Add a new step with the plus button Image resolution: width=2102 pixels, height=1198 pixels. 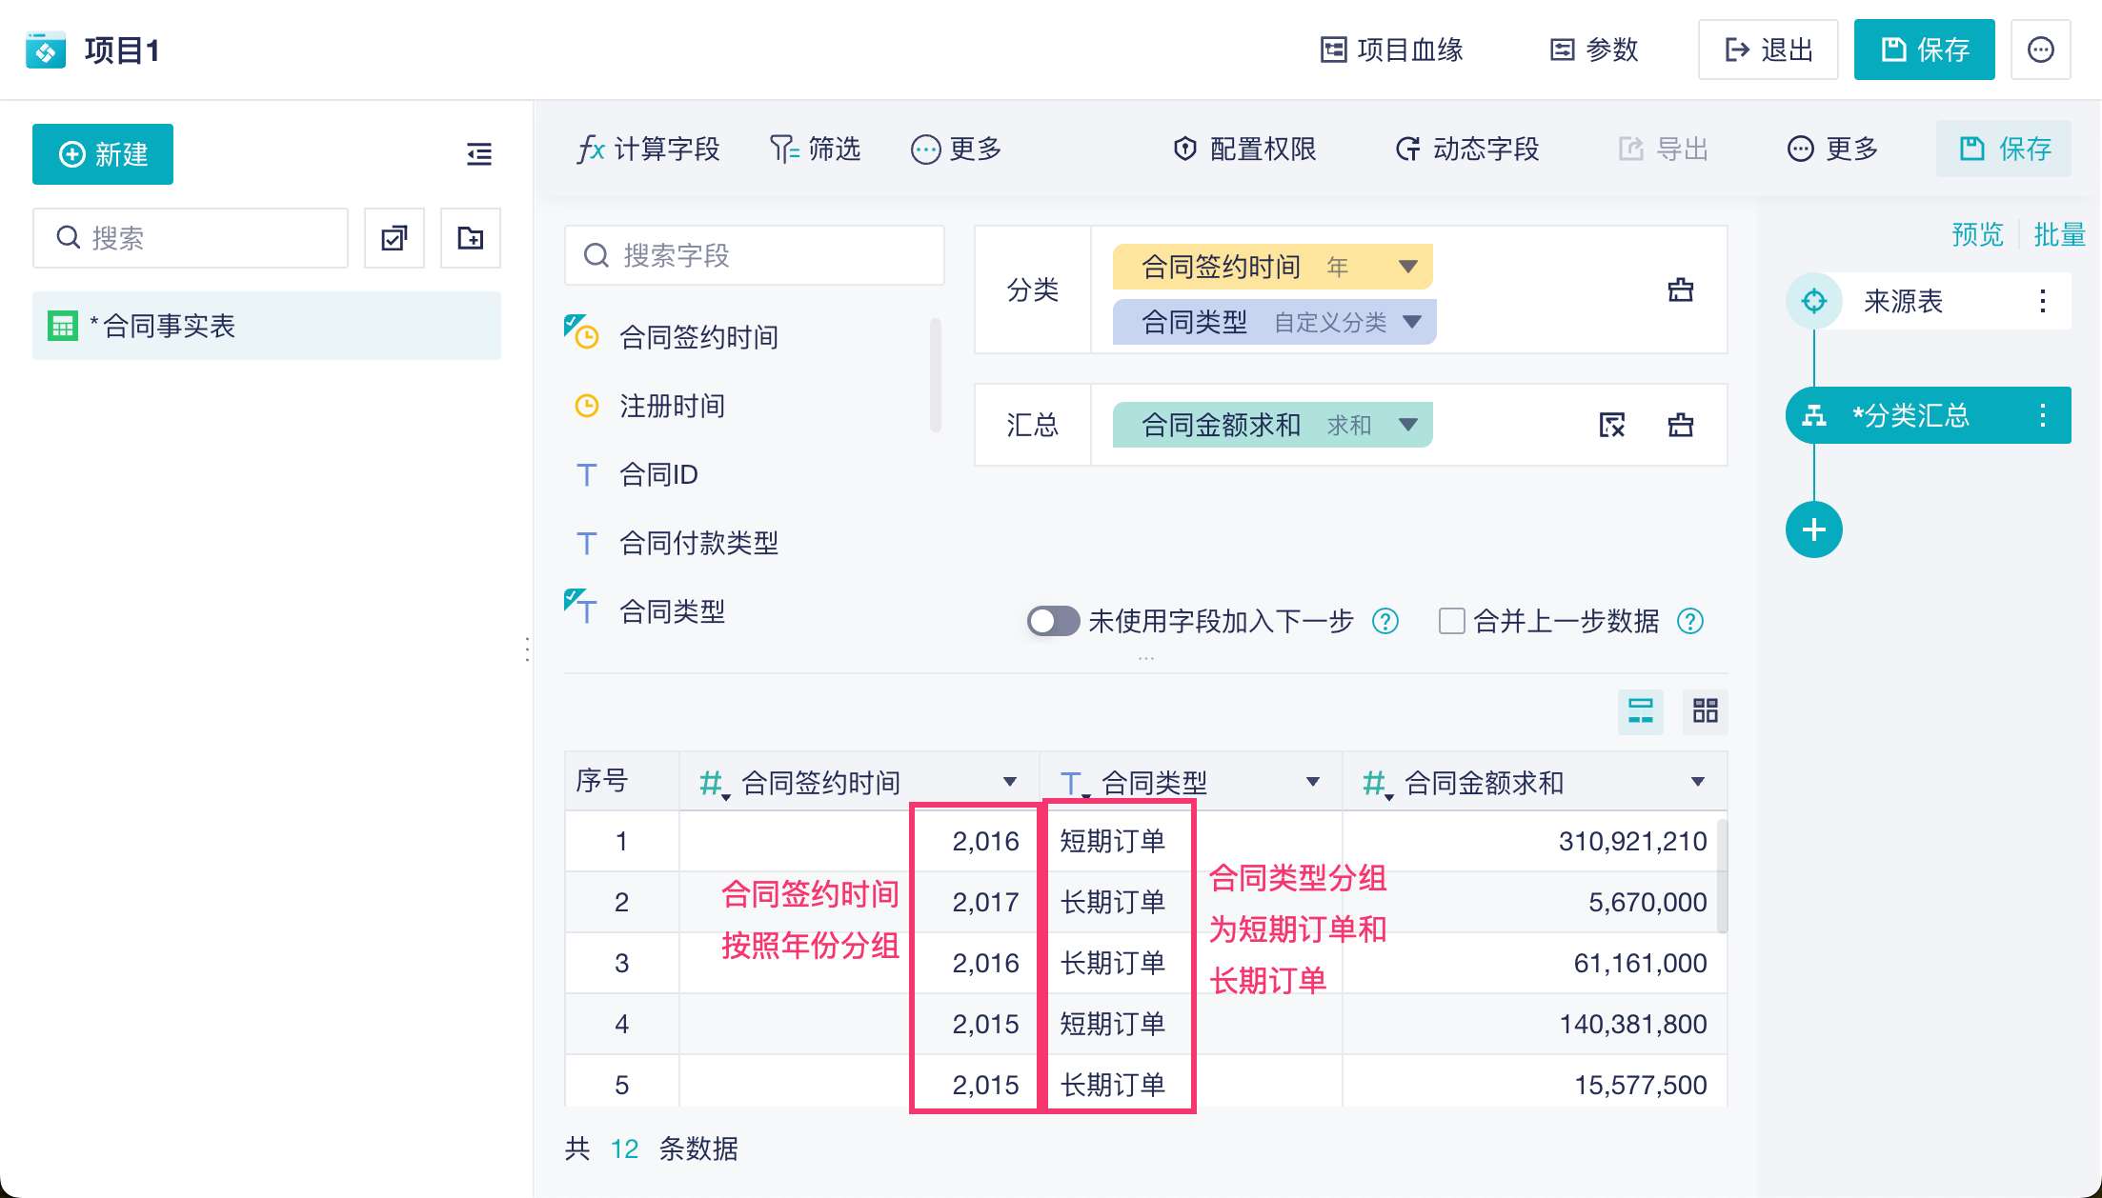(x=1813, y=529)
